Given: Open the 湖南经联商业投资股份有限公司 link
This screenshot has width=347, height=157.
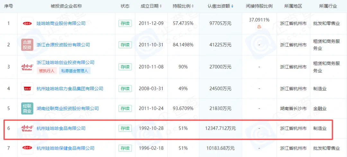Looking at the screenshot, I should 68,108.
